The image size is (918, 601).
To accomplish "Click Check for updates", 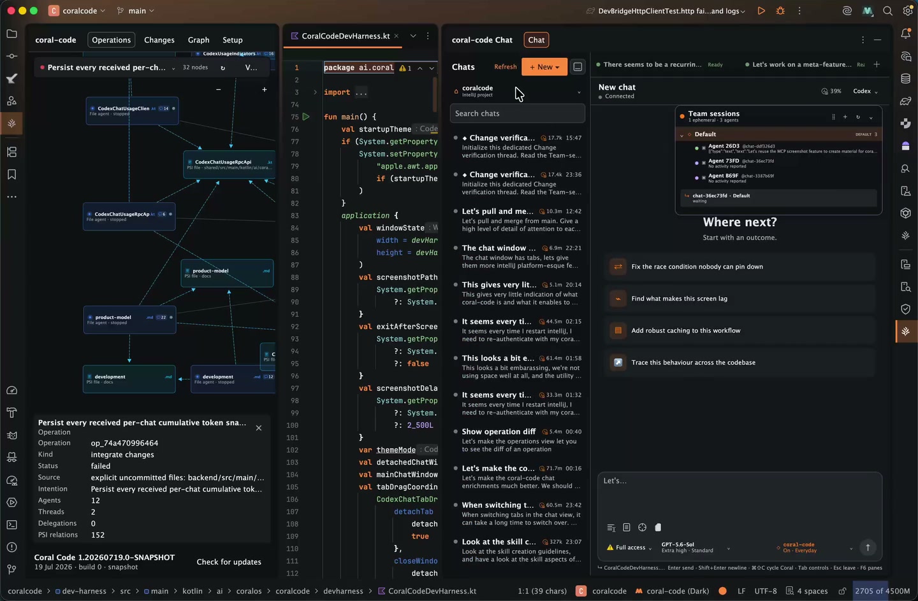I will click(229, 562).
